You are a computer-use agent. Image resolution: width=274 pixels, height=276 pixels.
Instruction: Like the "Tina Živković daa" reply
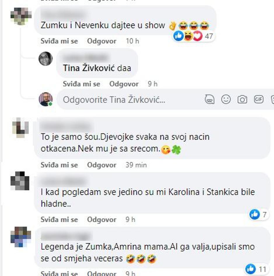[x=81, y=84]
